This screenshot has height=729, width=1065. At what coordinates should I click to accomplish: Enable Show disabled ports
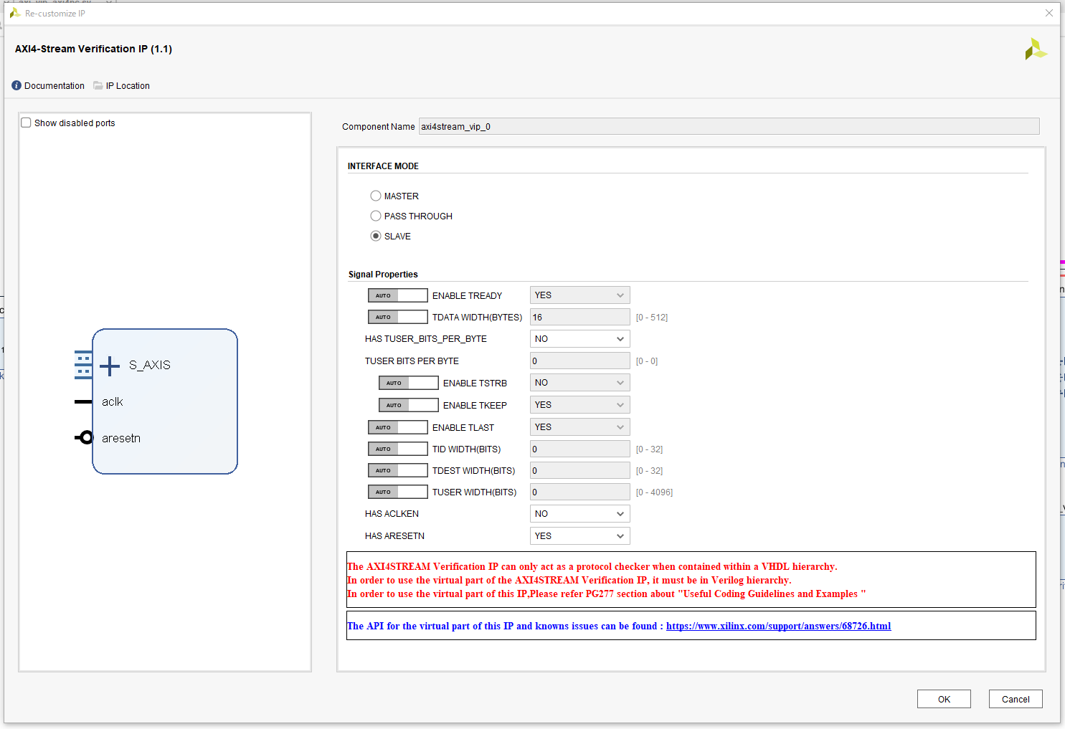pyautogui.click(x=26, y=122)
